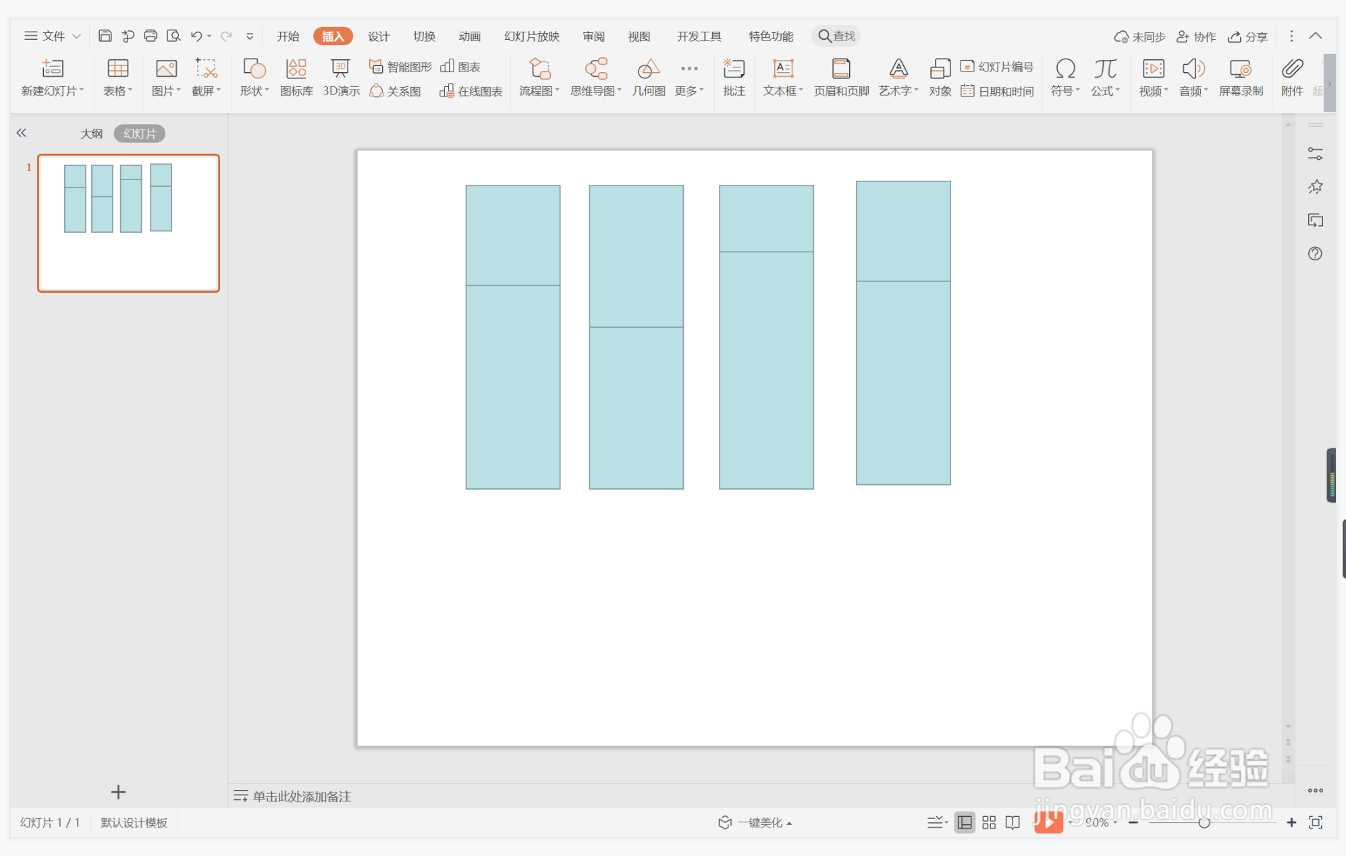
Task: Switch to 大纲 outline view
Action: tap(92, 134)
